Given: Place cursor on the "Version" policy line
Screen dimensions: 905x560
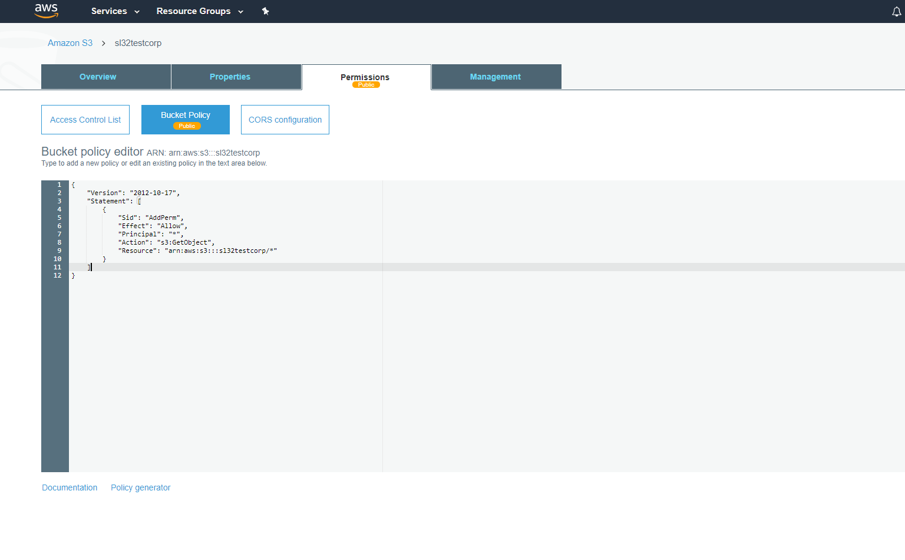Looking at the screenshot, I should [x=133, y=193].
